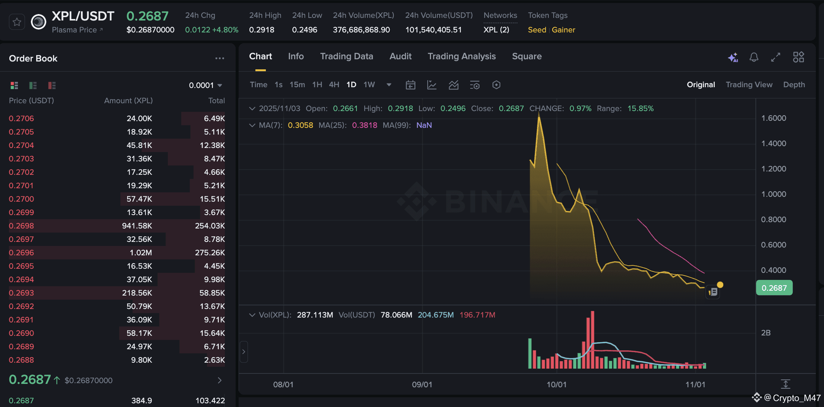Open the chart calendar date picker
This screenshot has height=407, width=824.
point(411,85)
